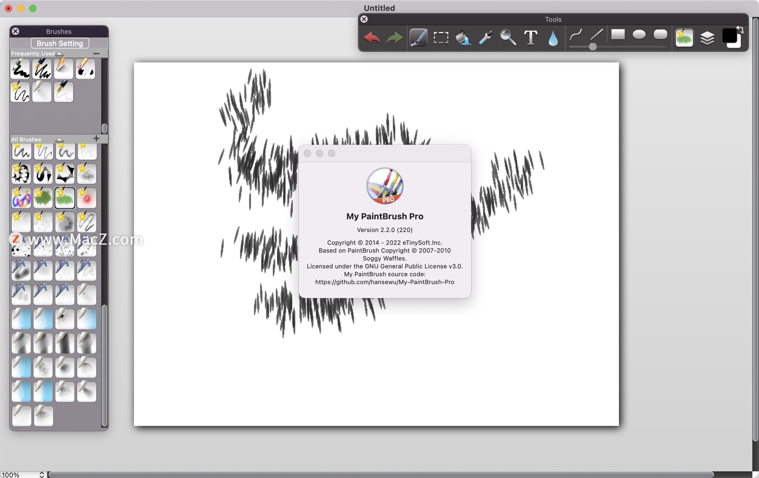Select the magnifying glass zoom tool
759x478 pixels.
pos(508,38)
